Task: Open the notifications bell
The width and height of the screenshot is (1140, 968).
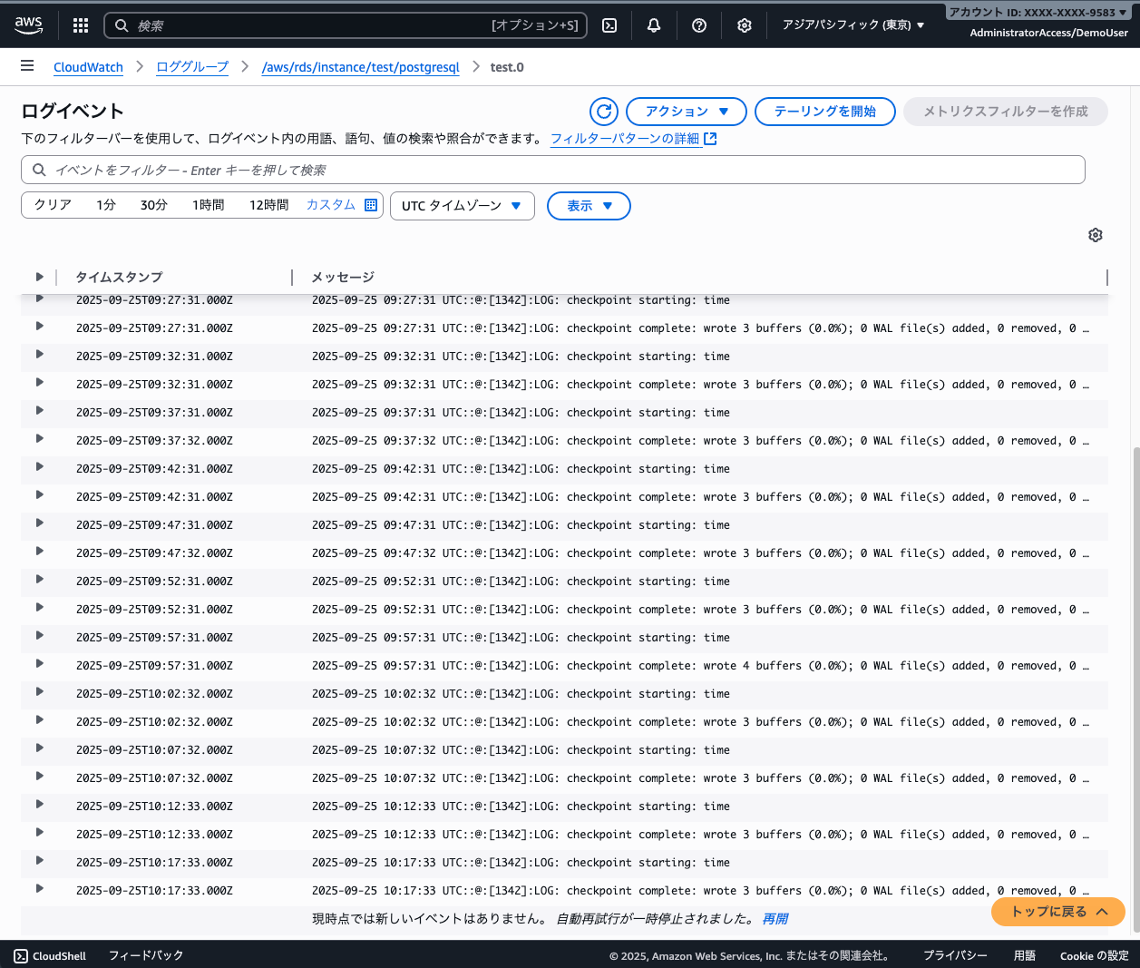Action: pyautogui.click(x=654, y=25)
